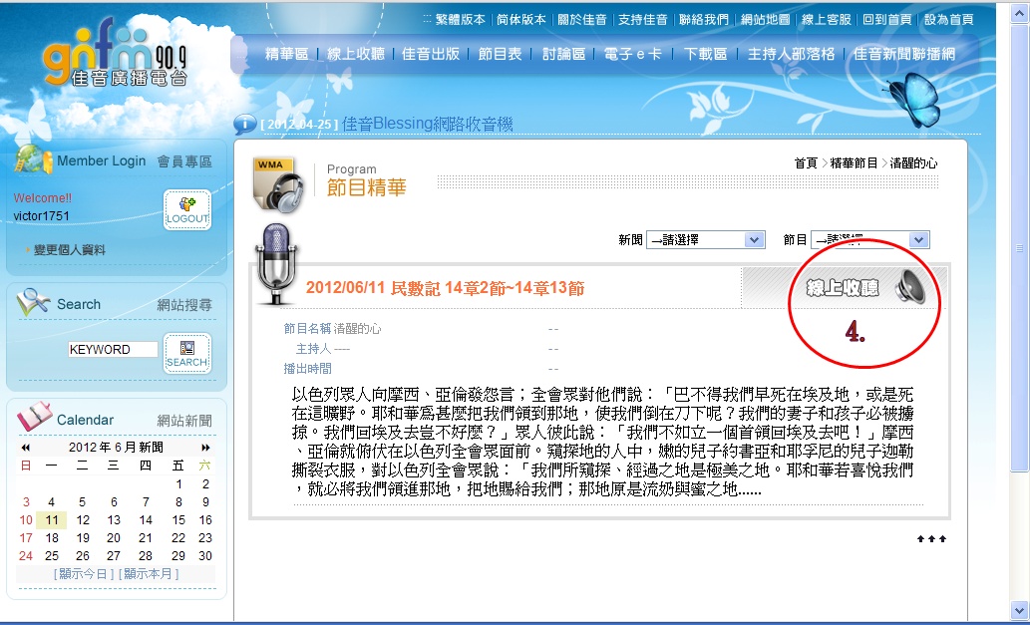
Task: Click the WMA headphones program icon
Action: [x=278, y=183]
